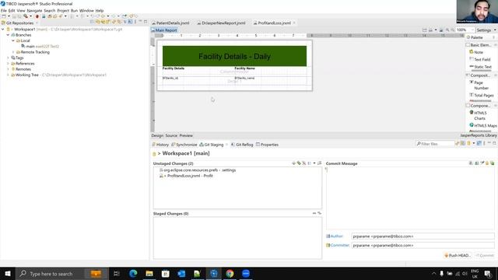Open Zoom from the taskbar

pos(246,273)
